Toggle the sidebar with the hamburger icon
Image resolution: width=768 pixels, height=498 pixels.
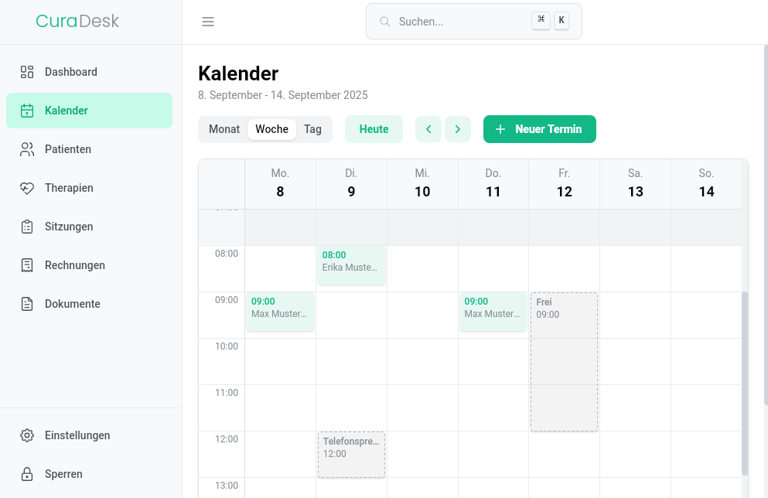pyautogui.click(x=208, y=22)
